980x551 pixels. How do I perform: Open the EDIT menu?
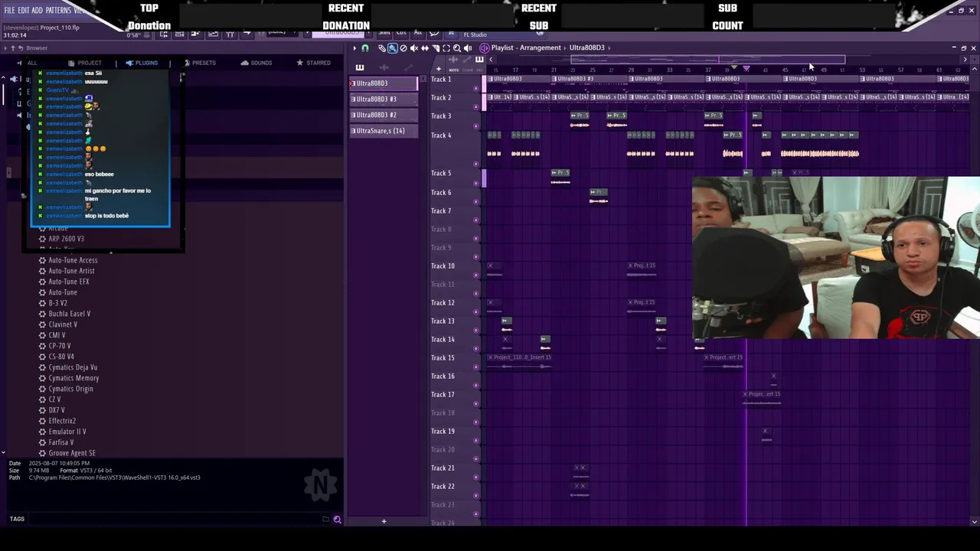click(23, 11)
